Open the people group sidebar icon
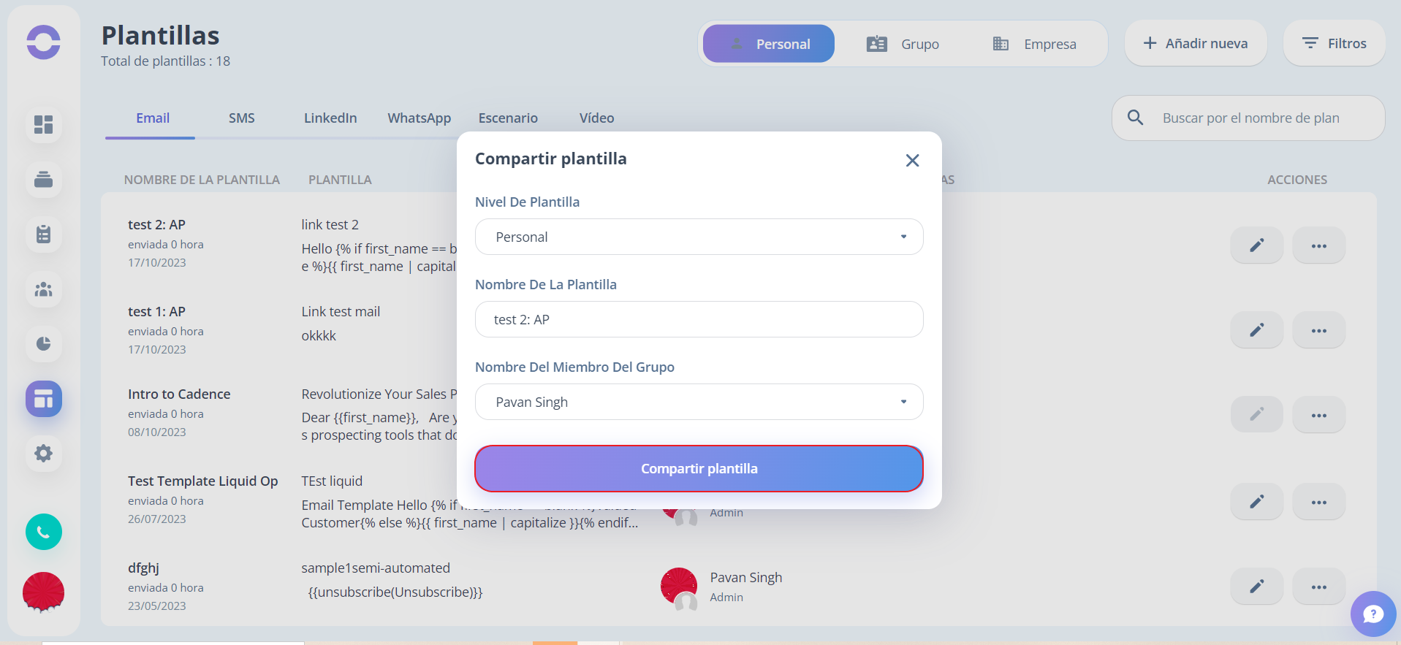Screen dimensions: 1401x645 click(44, 289)
